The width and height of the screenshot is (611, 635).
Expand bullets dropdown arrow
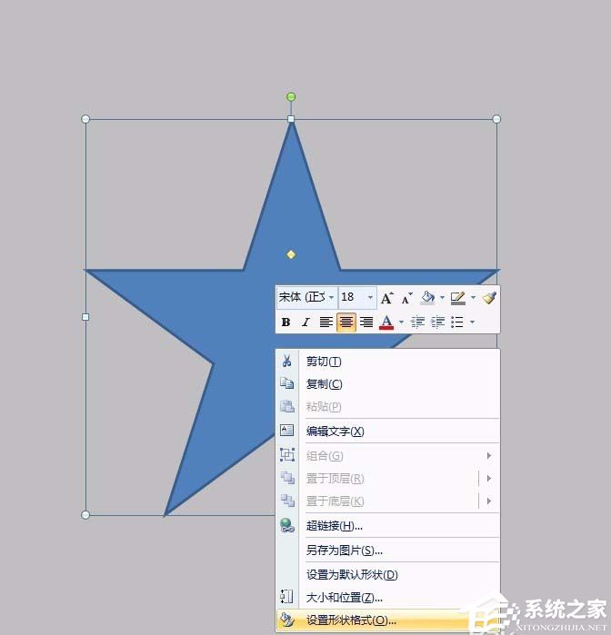pyautogui.click(x=472, y=322)
